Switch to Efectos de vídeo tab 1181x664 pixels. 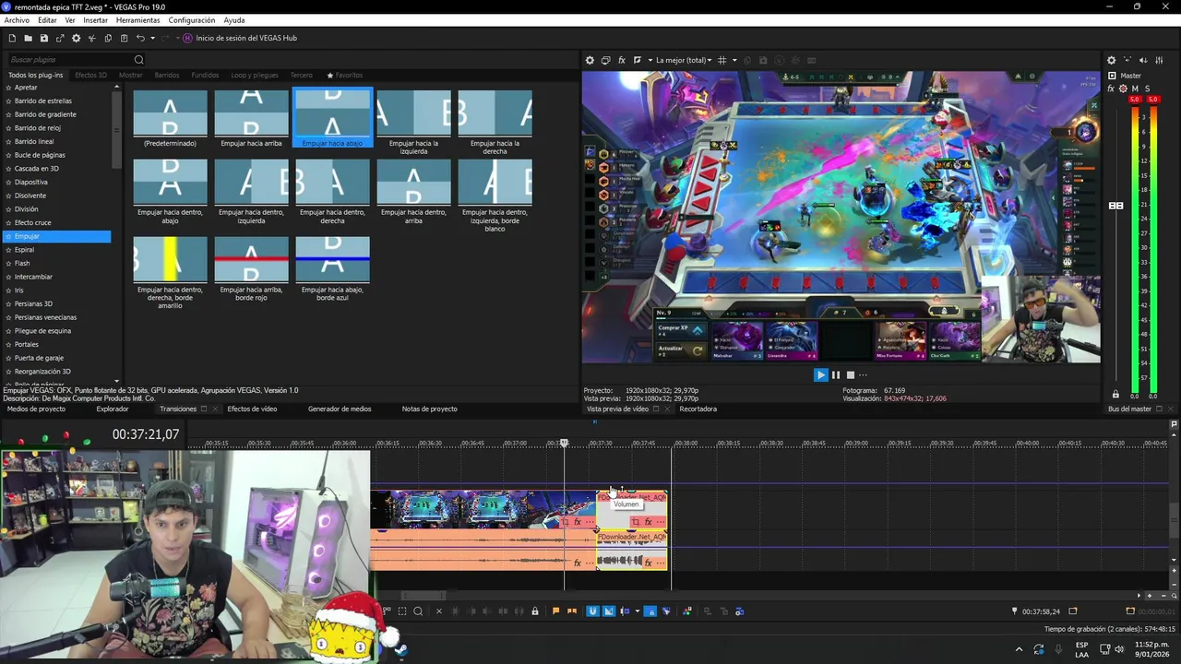tap(252, 409)
